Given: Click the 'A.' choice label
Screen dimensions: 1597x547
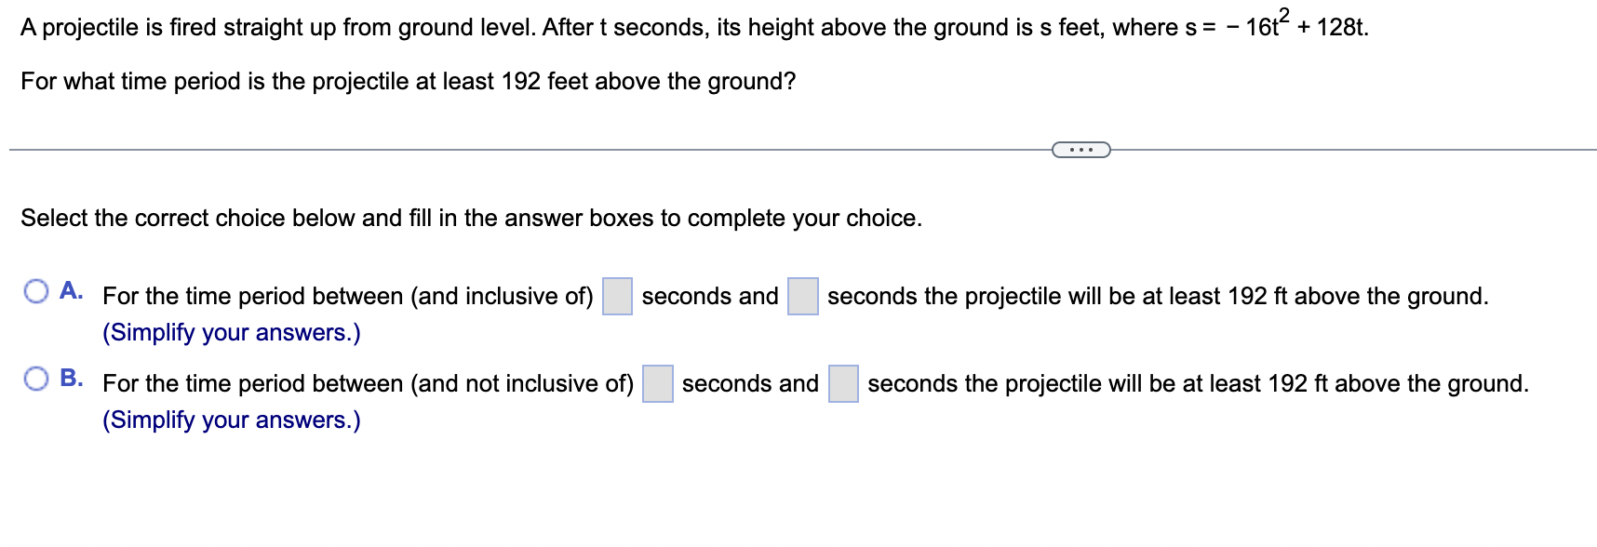Looking at the screenshot, I should (73, 289).
